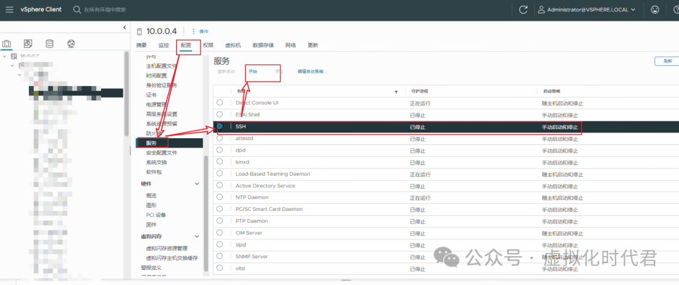Click the 开始 start service button
The width and height of the screenshot is (679, 285).
pos(253,72)
